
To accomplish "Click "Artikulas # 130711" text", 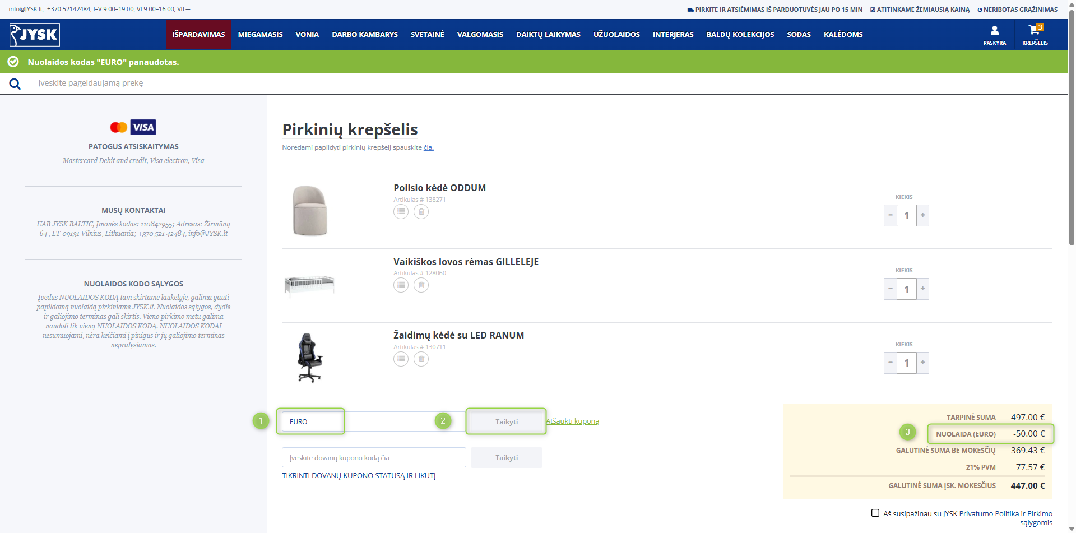I will click(x=420, y=347).
